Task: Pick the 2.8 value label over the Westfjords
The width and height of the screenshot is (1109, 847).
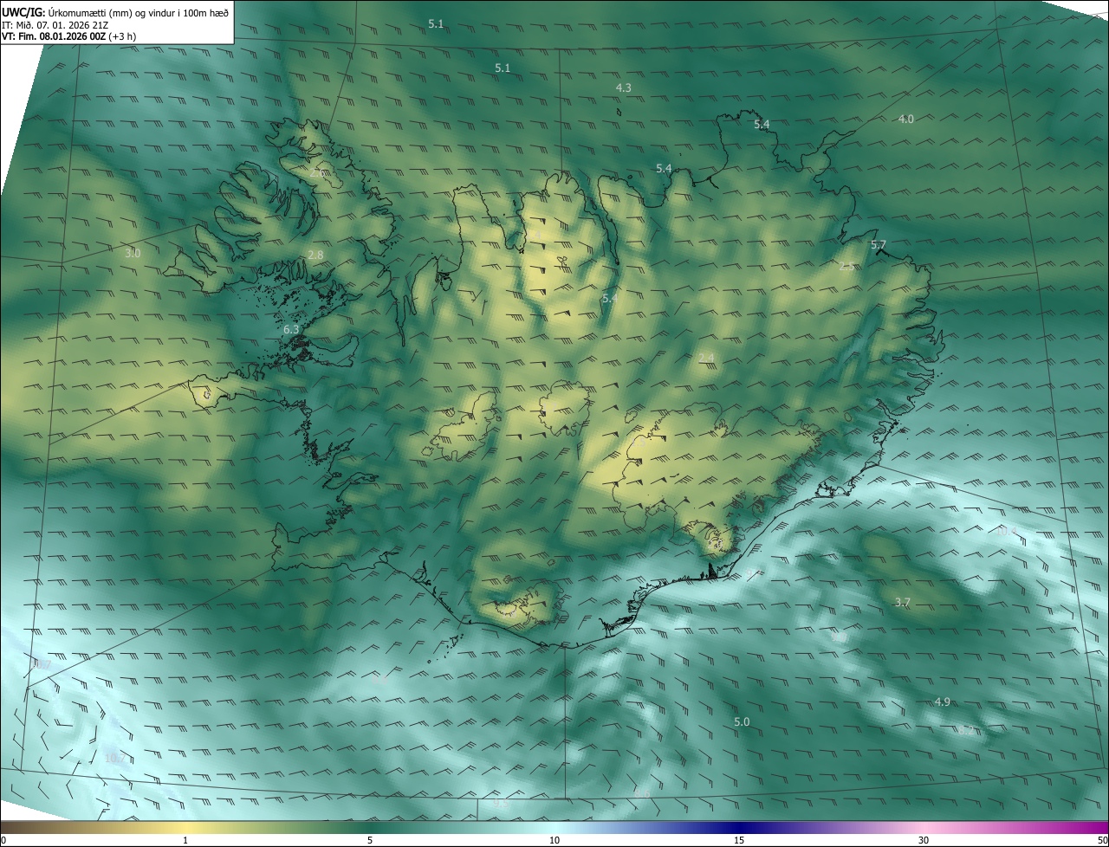Action: [x=315, y=255]
